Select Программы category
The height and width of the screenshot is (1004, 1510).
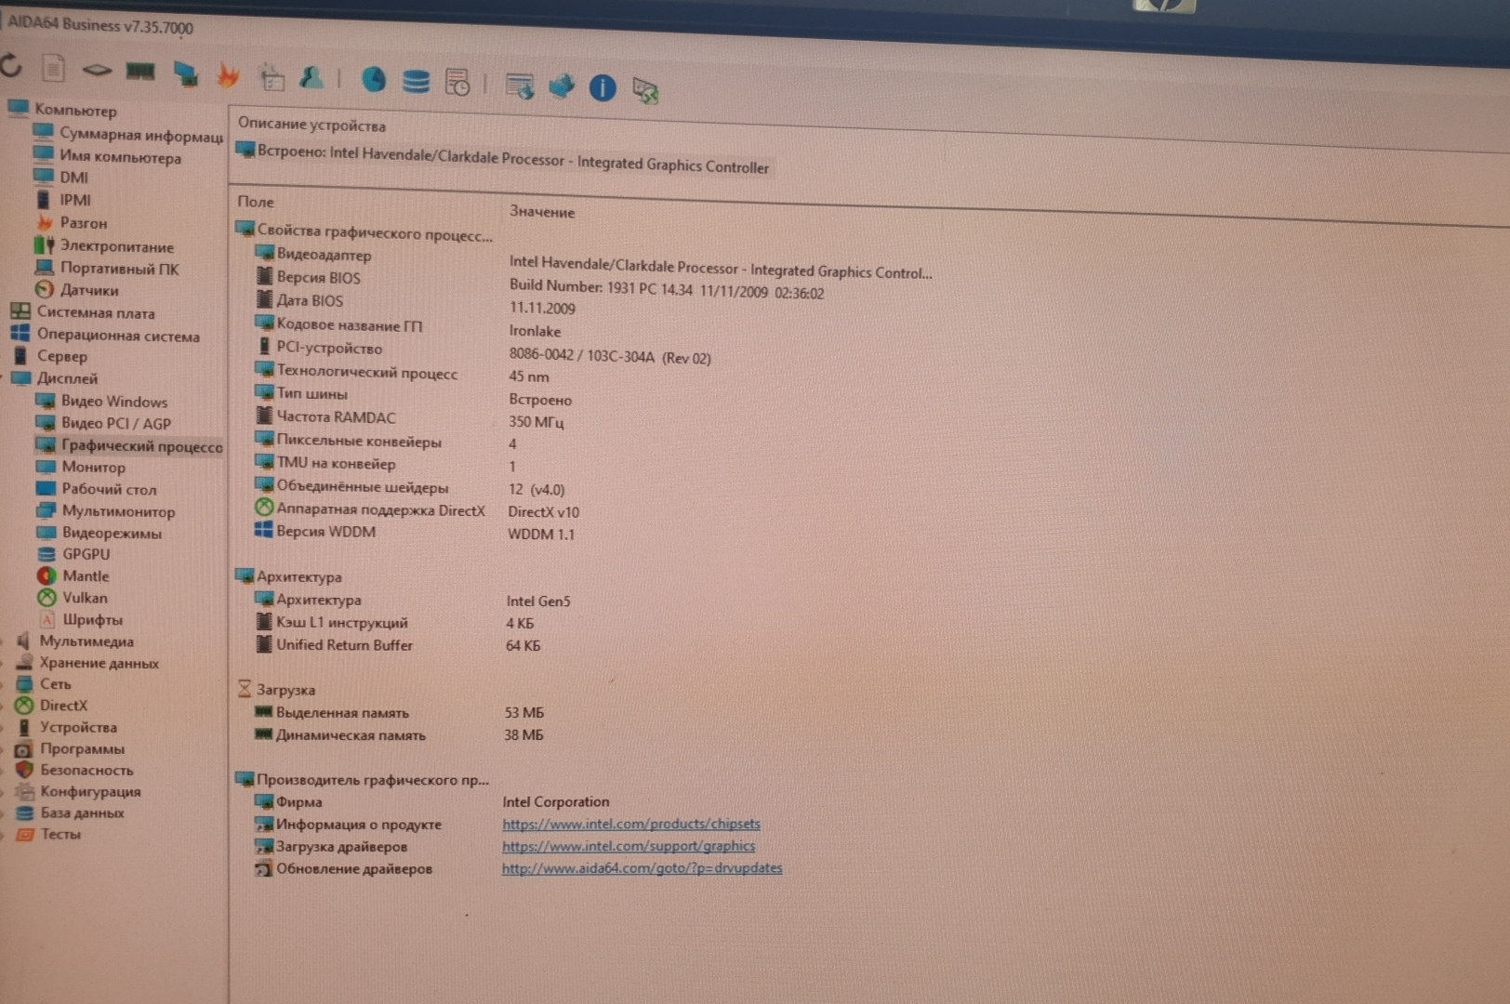[x=71, y=748]
